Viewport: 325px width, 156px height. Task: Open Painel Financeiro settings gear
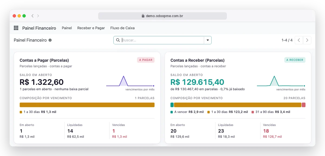click(x=50, y=40)
